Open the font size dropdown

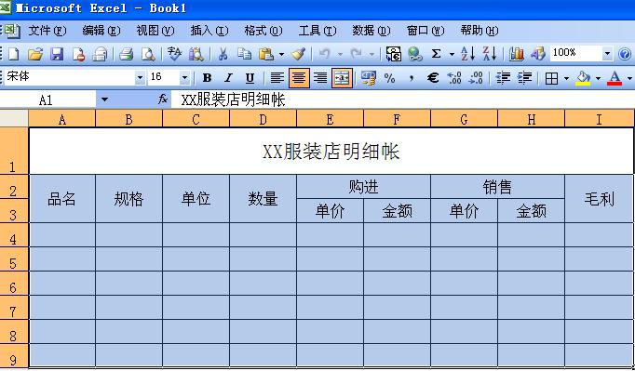click(x=184, y=78)
